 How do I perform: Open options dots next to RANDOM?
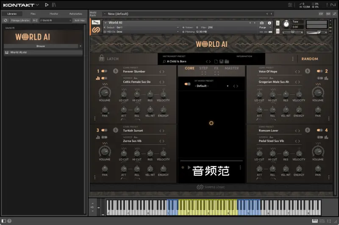point(293,59)
